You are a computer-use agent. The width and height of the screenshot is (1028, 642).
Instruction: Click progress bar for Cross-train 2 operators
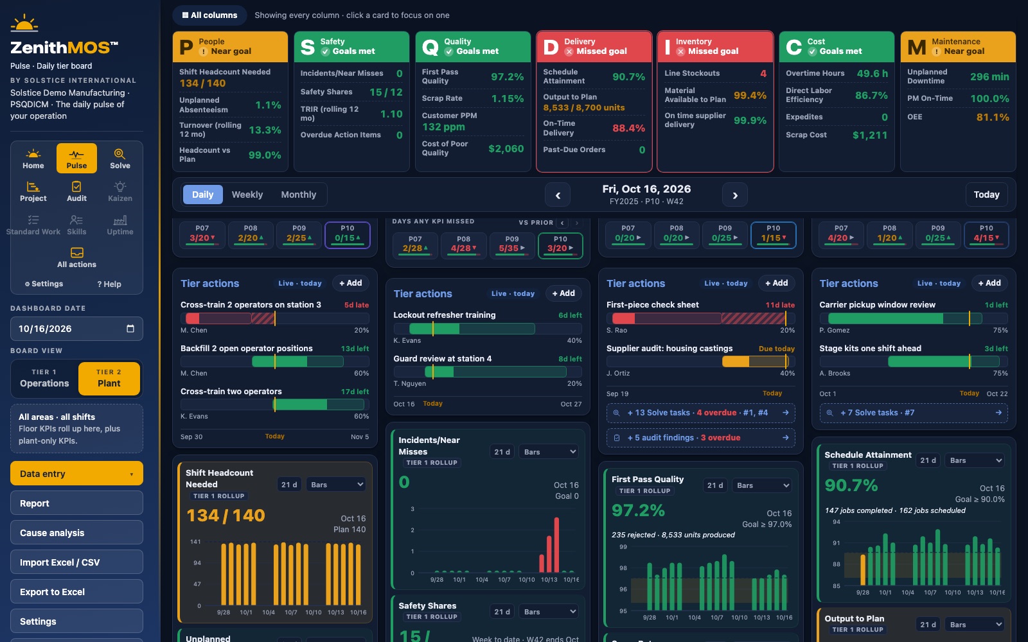274,318
